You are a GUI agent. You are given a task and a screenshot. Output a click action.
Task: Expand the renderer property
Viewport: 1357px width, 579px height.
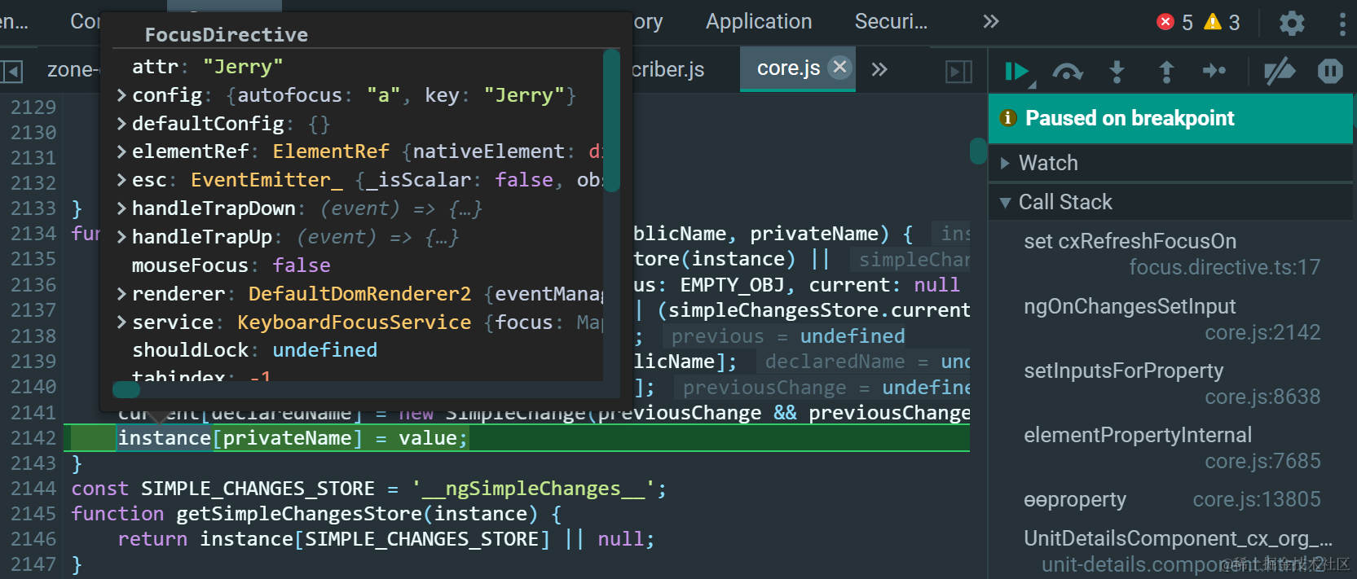(121, 294)
